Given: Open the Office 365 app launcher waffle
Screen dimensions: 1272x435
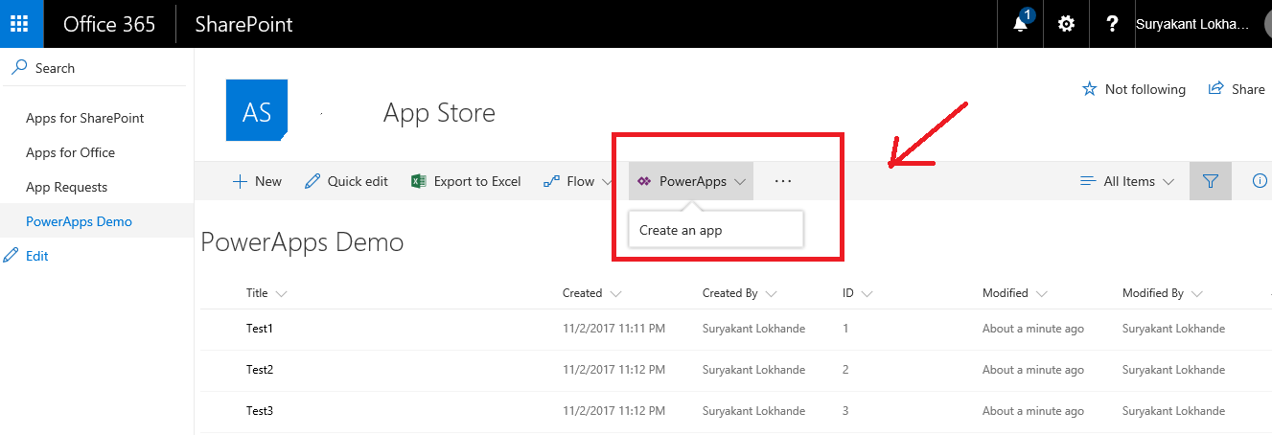Looking at the screenshot, I should click(x=21, y=24).
